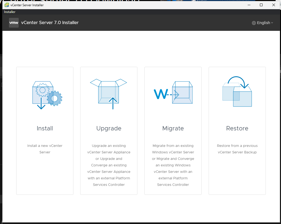Click the globe language icon
This screenshot has height=224, width=281.
254,23
